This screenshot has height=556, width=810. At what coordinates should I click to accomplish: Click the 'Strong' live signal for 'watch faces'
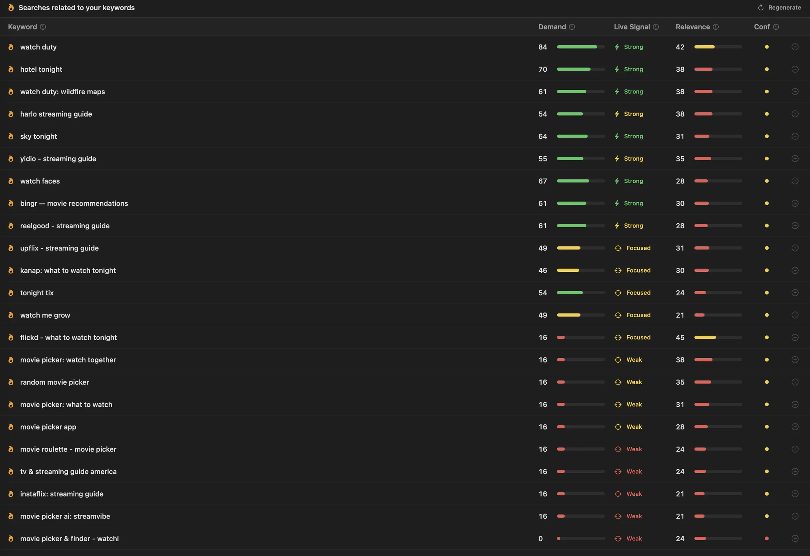point(628,181)
